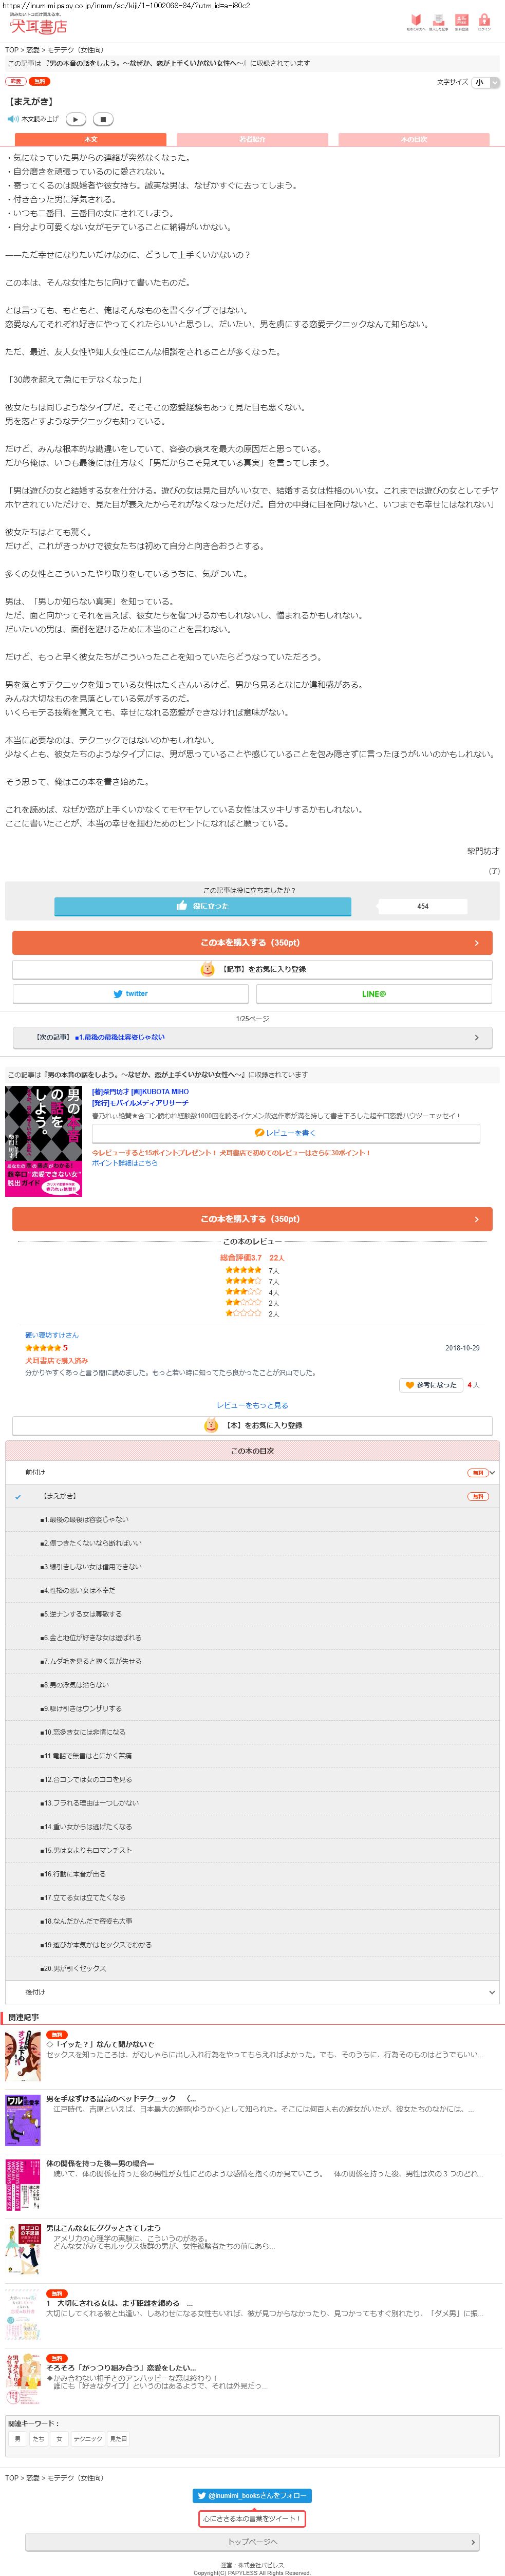Image resolution: width=505 pixels, height=2576 pixels.
Task: Expand the 後付け section
Action: point(252,1992)
